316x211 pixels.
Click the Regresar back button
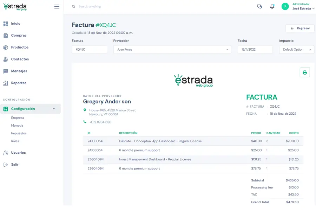coord(300,28)
